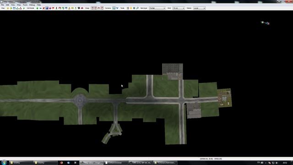
Task: Open the Grid 15 cm dropdown
Action: click(179, 8)
